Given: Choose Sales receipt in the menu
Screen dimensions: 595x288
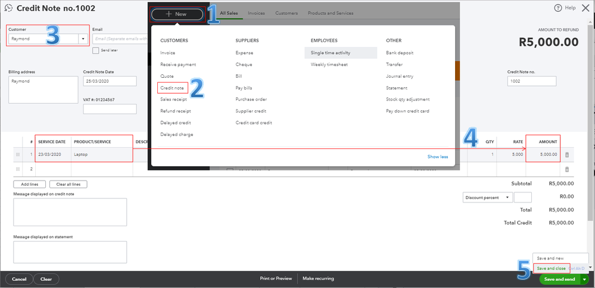Looking at the screenshot, I should click(173, 100).
